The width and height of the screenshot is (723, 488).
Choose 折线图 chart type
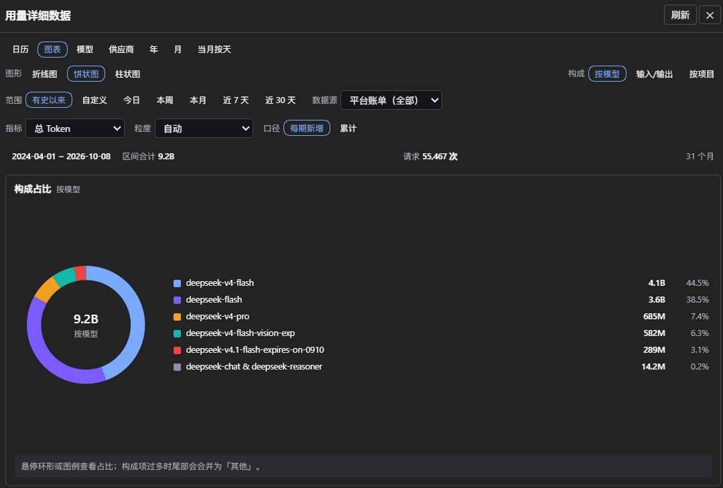(x=45, y=74)
